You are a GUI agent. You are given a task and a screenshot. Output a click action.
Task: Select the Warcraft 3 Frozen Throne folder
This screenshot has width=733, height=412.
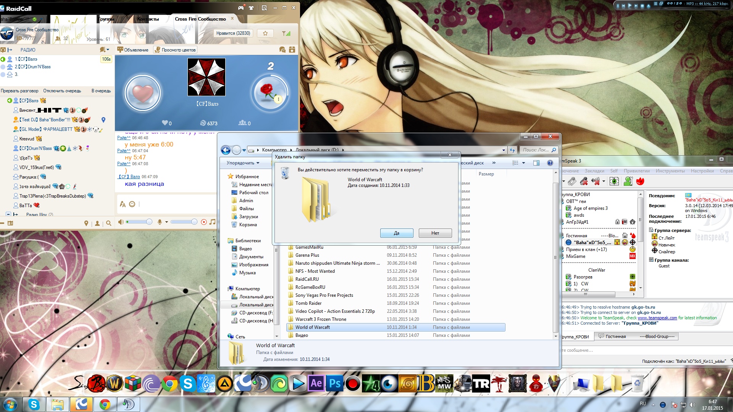[396, 319]
